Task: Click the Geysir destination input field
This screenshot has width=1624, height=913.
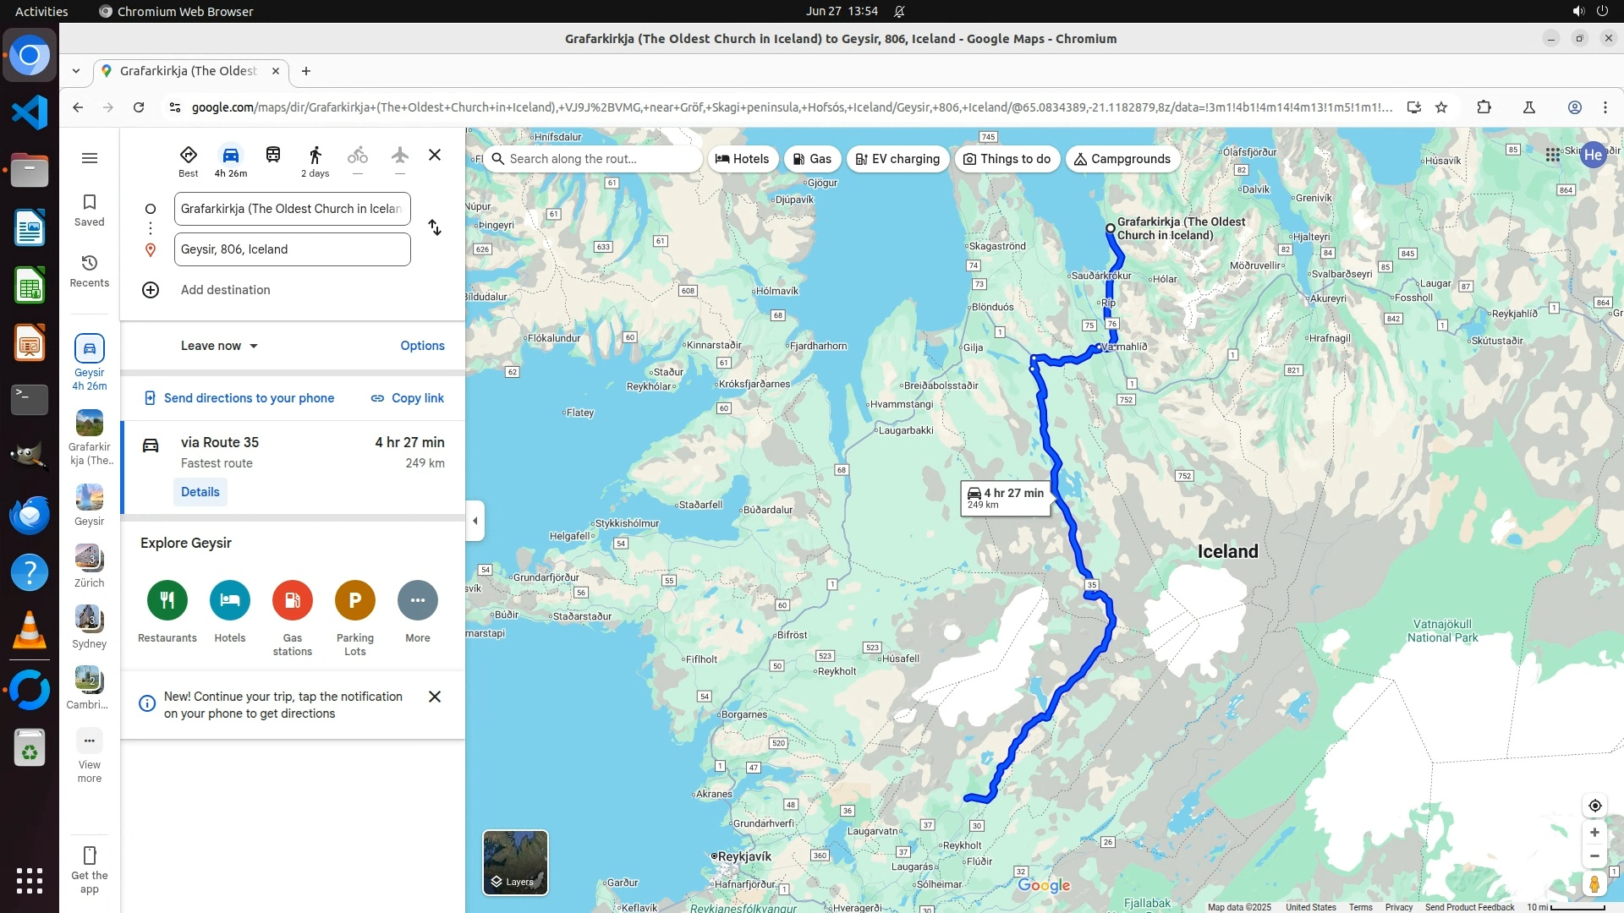Action: (292, 249)
